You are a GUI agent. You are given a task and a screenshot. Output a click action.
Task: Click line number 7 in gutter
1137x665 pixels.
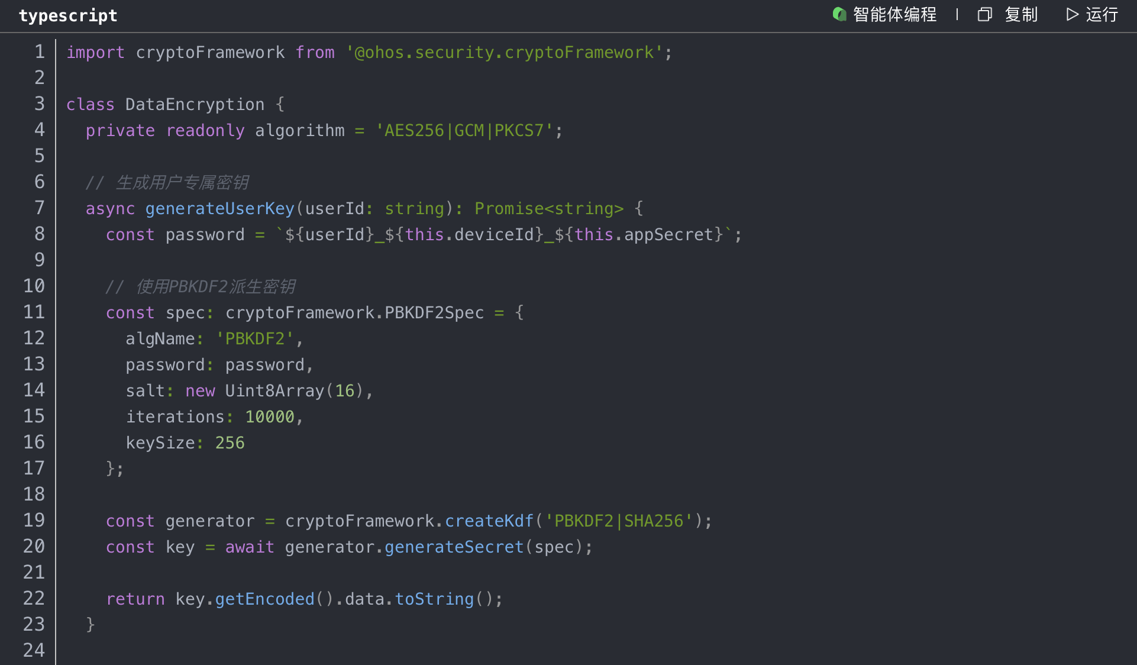40,208
